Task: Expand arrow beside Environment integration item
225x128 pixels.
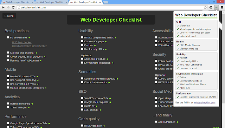Action: [112, 63]
